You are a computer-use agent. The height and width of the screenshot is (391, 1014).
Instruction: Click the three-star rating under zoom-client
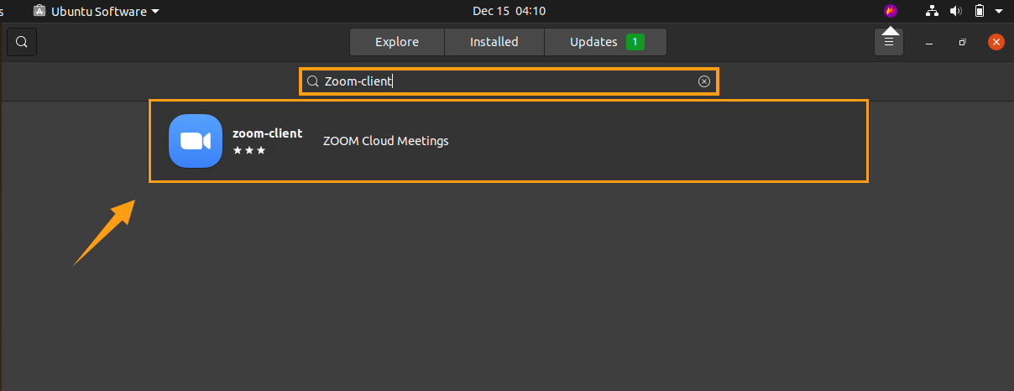[x=249, y=150]
